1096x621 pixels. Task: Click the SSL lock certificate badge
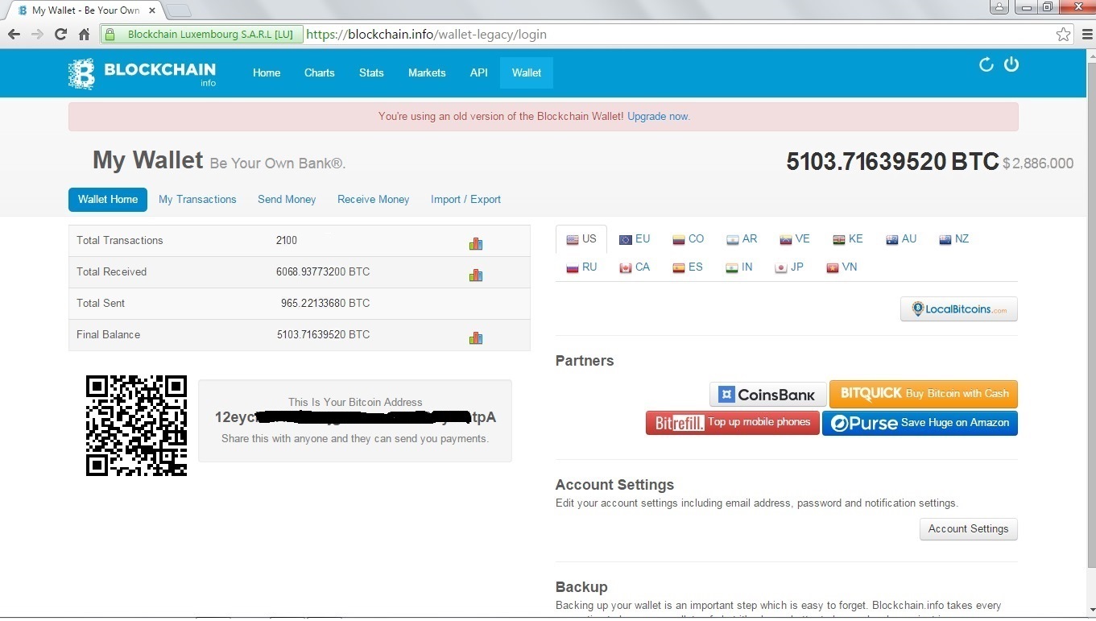pos(201,35)
